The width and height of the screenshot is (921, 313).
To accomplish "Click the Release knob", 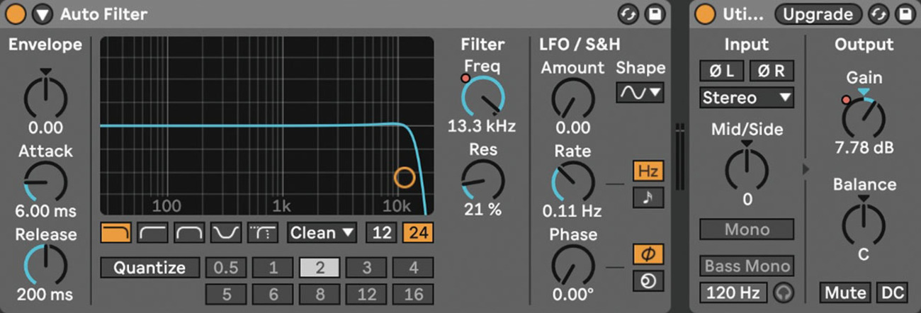I will coord(46,265).
